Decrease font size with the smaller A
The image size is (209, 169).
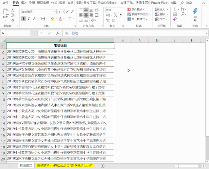(73, 11)
